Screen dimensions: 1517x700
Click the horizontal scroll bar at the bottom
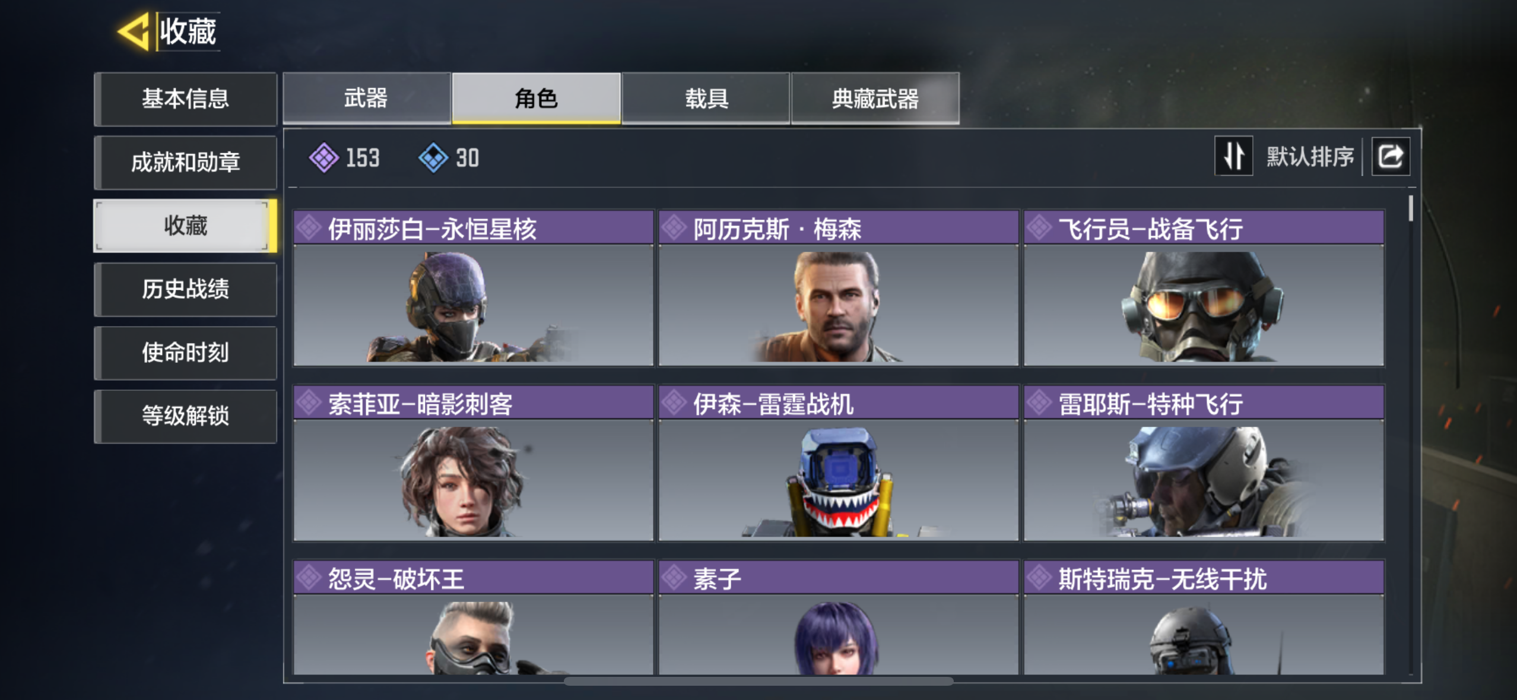(758, 681)
